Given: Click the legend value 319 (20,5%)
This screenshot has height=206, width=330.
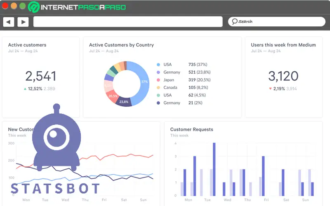Looking at the screenshot, I should [x=200, y=80].
